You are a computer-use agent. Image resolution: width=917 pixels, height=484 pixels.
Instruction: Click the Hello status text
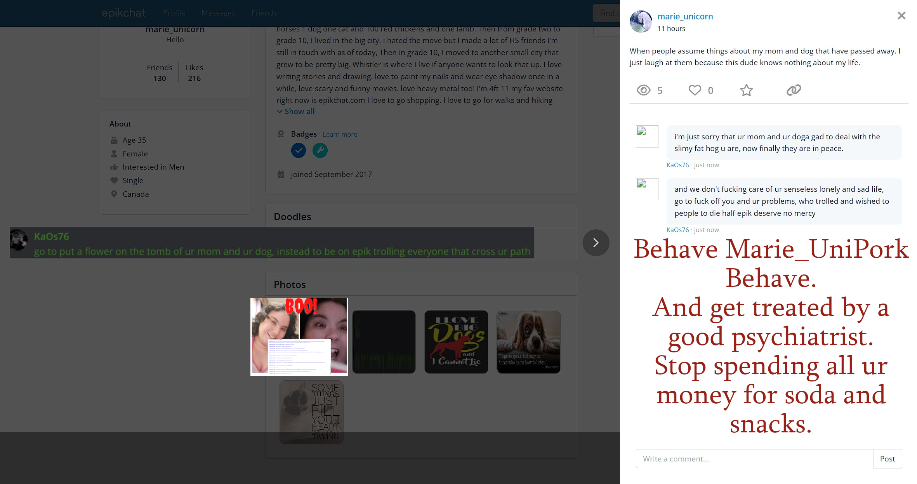[175, 40]
